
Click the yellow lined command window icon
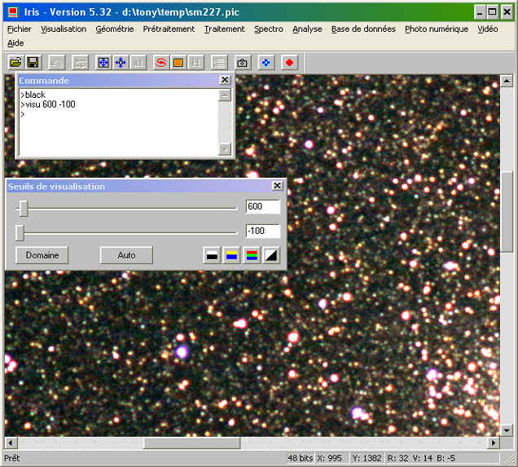click(x=178, y=62)
